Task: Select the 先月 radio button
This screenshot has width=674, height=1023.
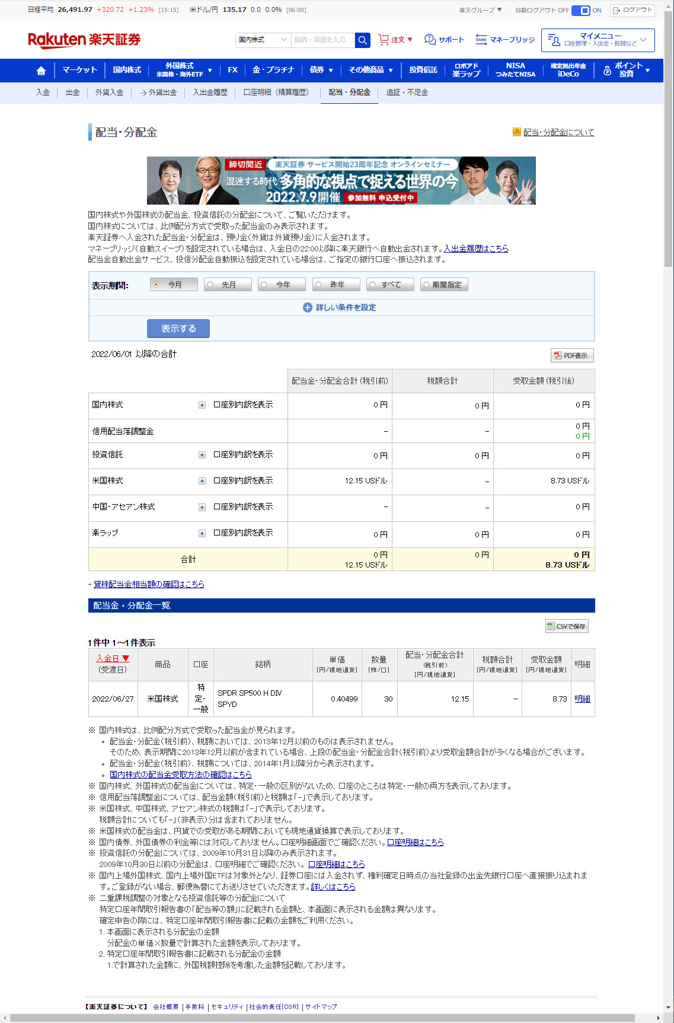Action: 210,285
